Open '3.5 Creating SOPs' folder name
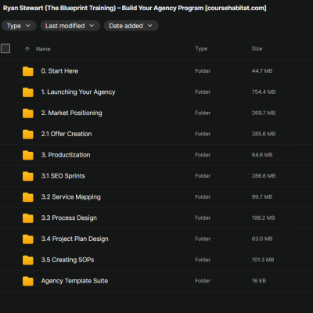Viewport: 313px width, 313px height. [67, 260]
